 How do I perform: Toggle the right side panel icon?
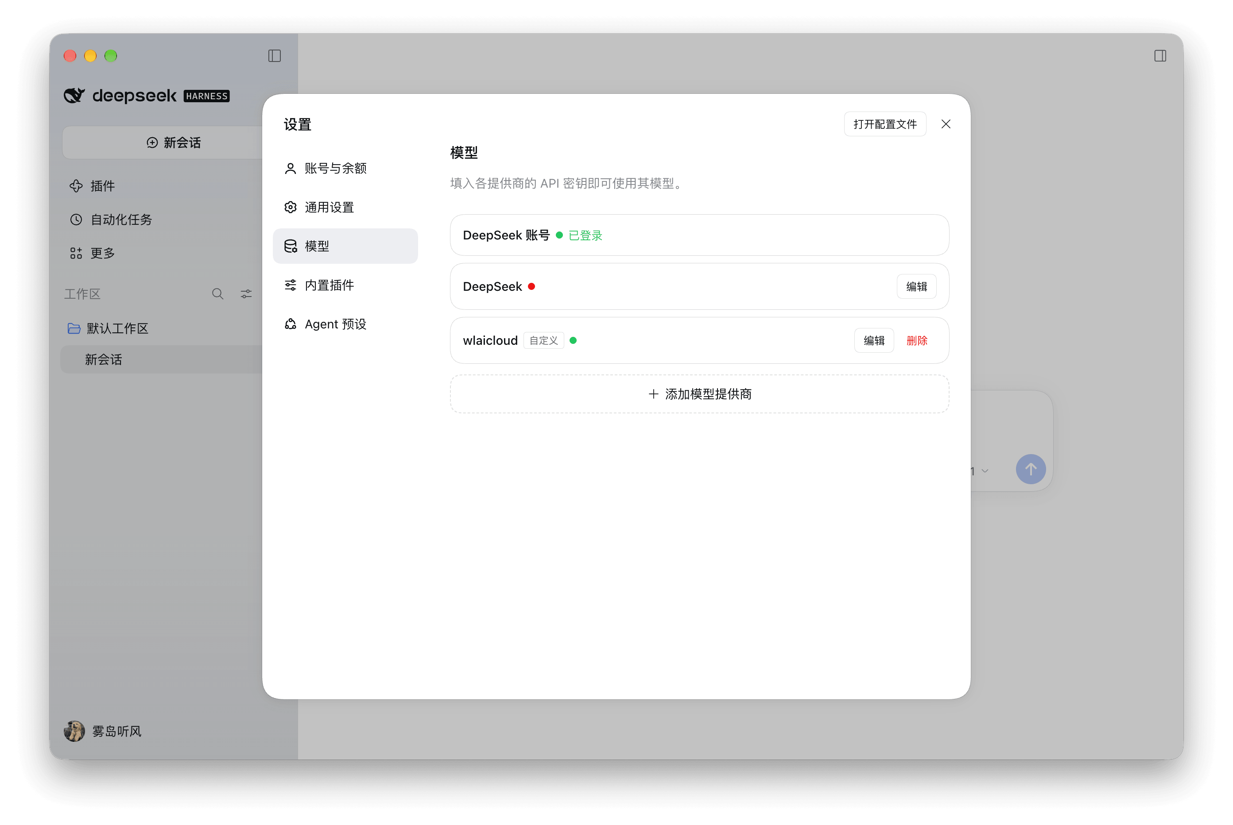pos(1160,56)
